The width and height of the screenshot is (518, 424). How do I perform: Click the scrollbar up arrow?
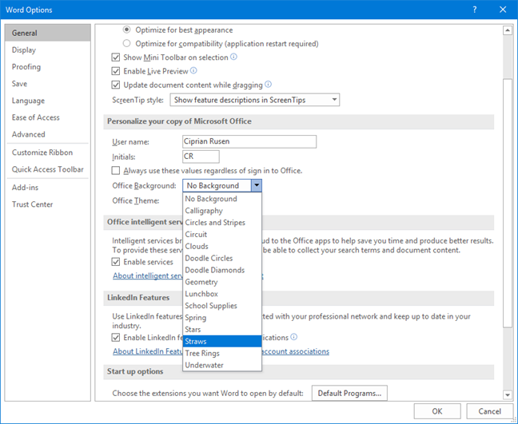(x=507, y=30)
